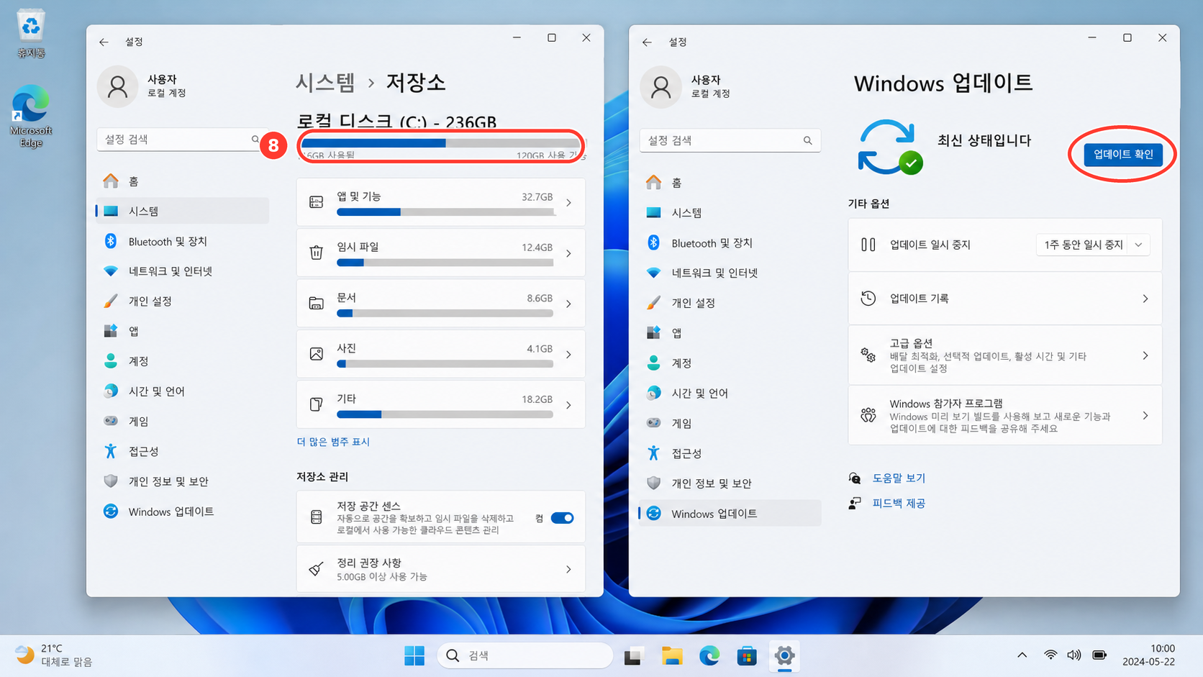
Task: Open the 업데이트 기록 chevron
Action: (1145, 299)
